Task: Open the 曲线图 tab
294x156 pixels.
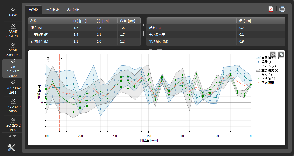Action: tap(33, 10)
